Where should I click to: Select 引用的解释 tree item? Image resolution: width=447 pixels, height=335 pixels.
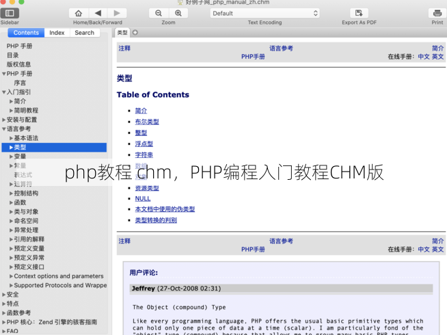click(29, 239)
